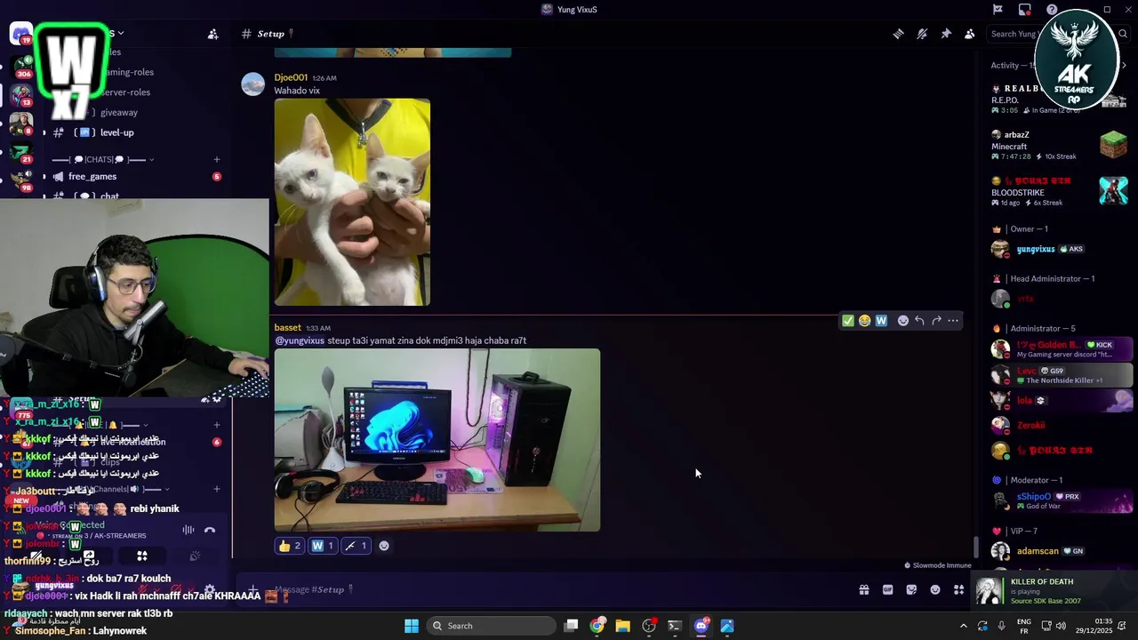Click search magnifier icon in header
The width and height of the screenshot is (1138, 640).
(1123, 34)
